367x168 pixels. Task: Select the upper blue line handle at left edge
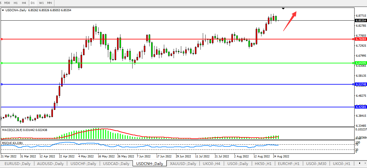(2, 84)
